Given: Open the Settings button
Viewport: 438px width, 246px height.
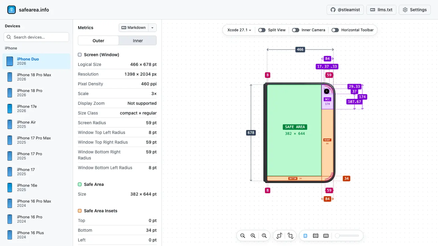Looking at the screenshot, I should pyautogui.click(x=415, y=10).
